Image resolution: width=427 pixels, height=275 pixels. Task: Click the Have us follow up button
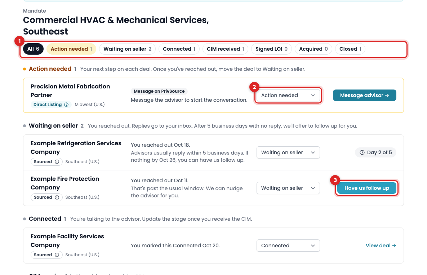[x=367, y=188]
